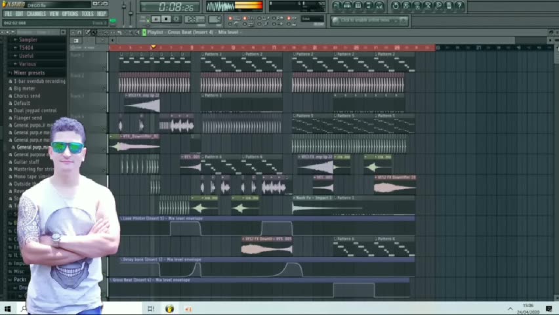Select the Chorus send preset
The image size is (559, 315).
click(26, 96)
